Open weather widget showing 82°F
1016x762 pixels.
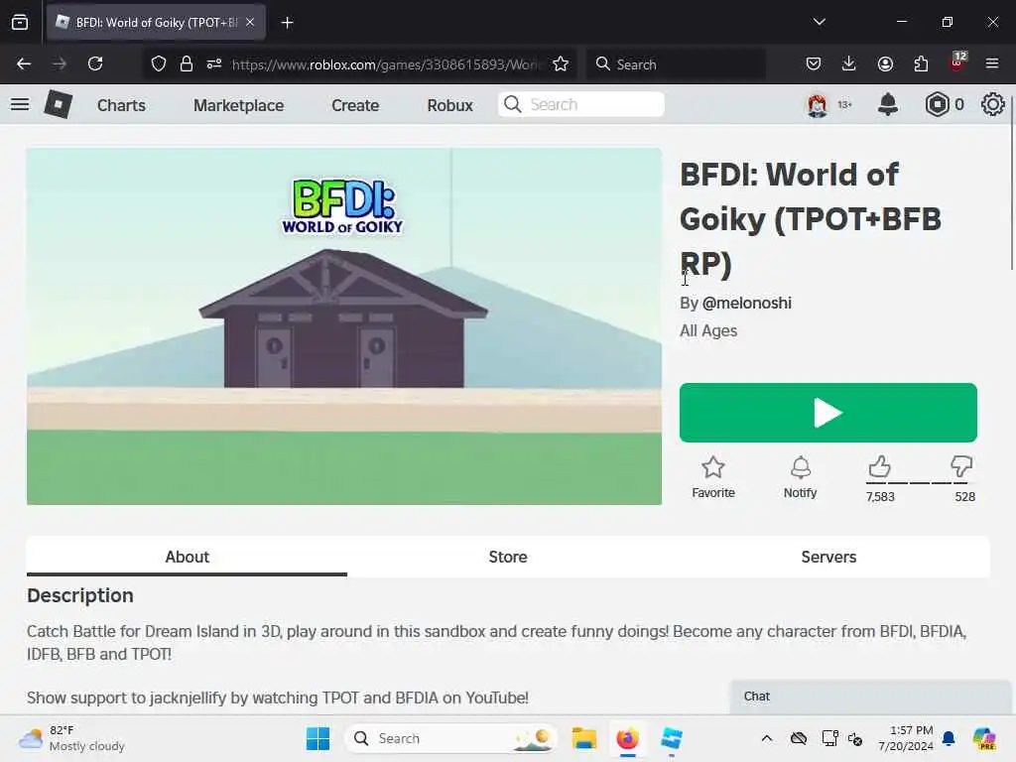point(71,738)
